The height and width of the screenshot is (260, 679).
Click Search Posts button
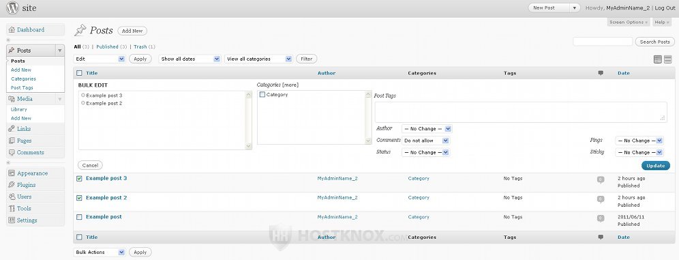pyautogui.click(x=654, y=42)
